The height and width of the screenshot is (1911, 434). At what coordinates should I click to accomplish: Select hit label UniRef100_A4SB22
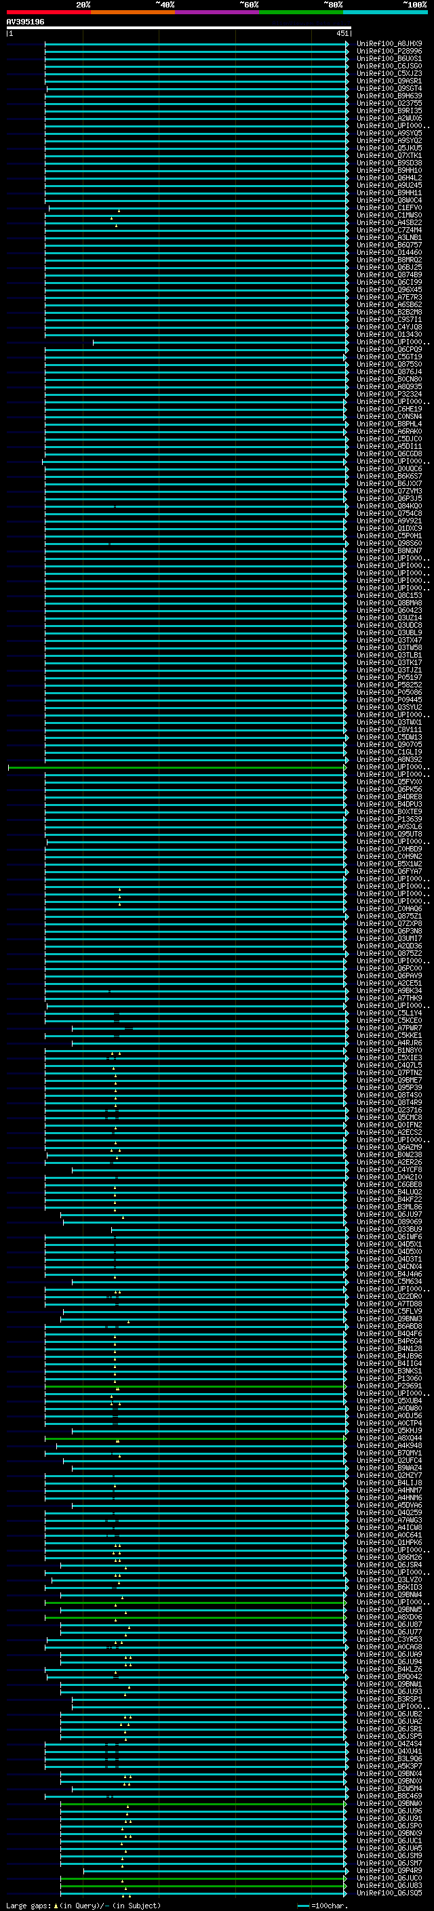coord(389,222)
